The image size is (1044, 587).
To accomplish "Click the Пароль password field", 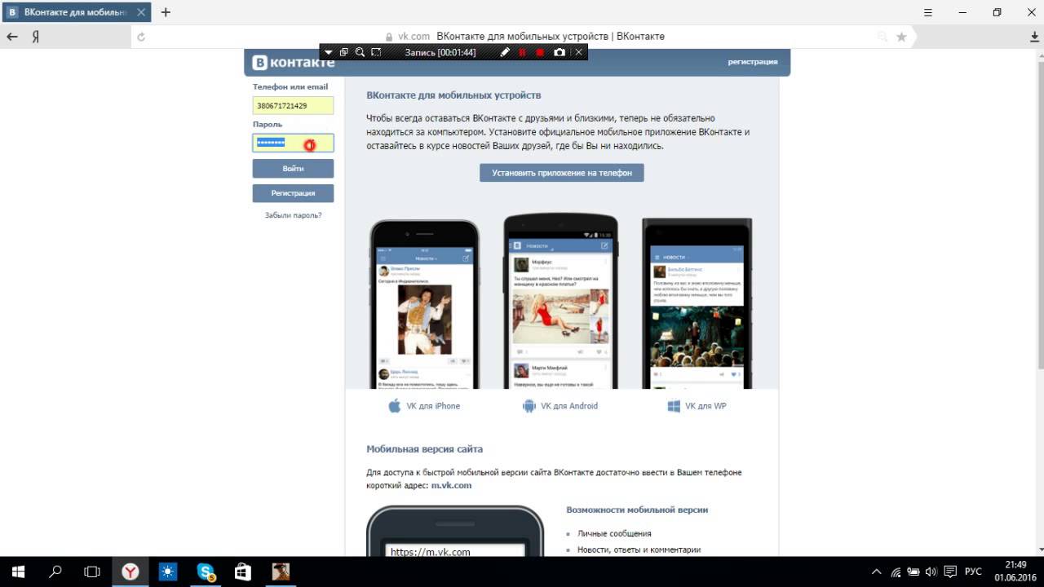I will (293, 143).
